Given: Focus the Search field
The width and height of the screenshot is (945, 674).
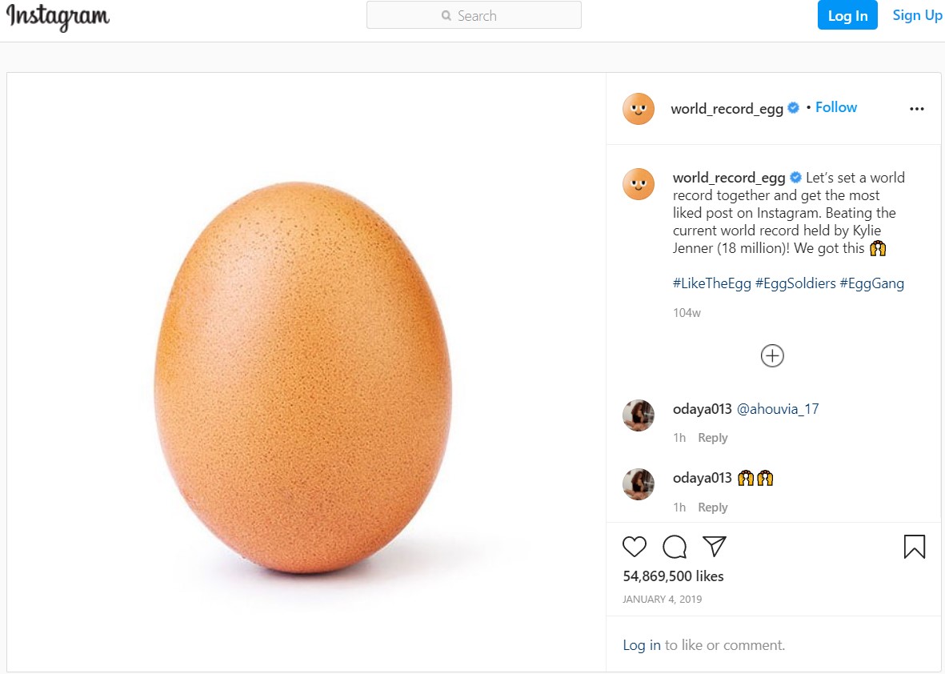Looking at the screenshot, I should point(474,15).
